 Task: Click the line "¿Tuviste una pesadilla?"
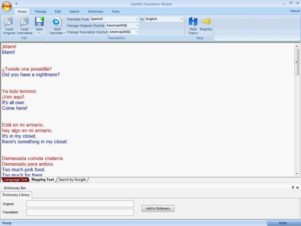click(27, 69)
